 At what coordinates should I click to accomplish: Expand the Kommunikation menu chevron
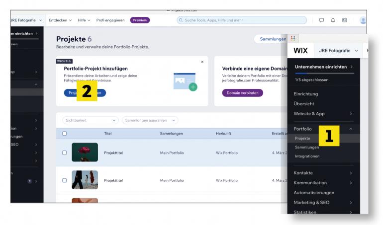click(x=351, y=183)
